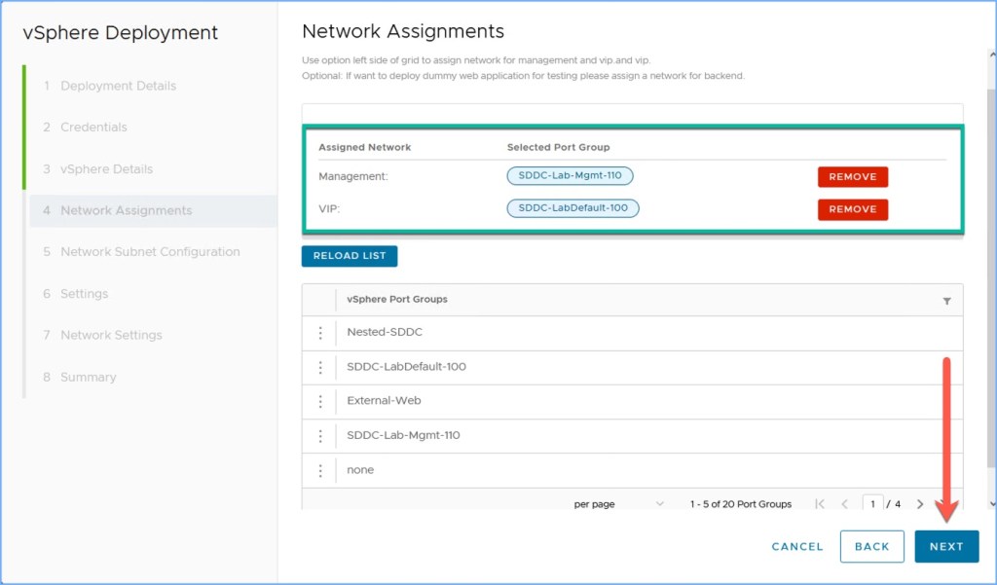997x585 pixels.
Task: Filter the vSphere Port Groups column
Action: [x=946, y=301]
